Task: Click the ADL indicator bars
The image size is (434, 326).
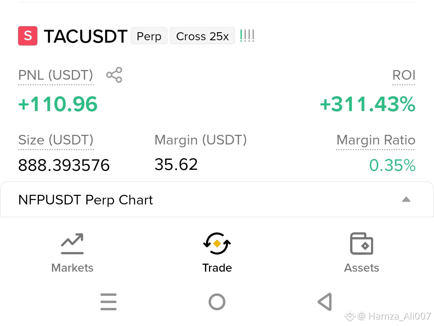Action: click(x=247, y=36)
